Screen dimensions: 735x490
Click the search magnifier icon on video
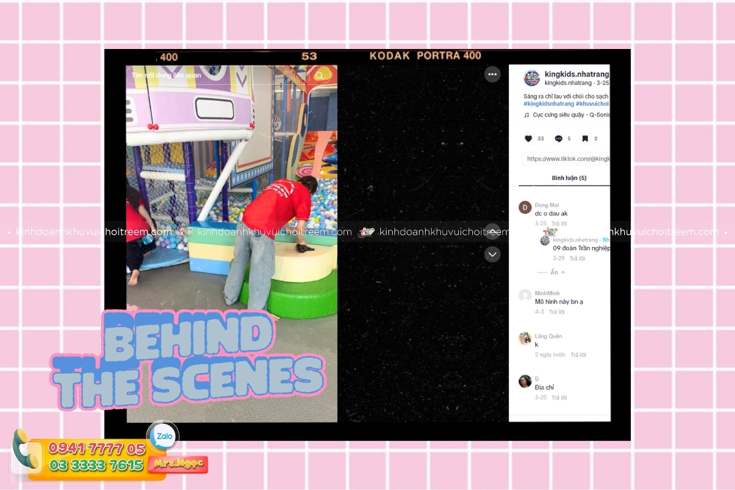click(x=319, y=75)
